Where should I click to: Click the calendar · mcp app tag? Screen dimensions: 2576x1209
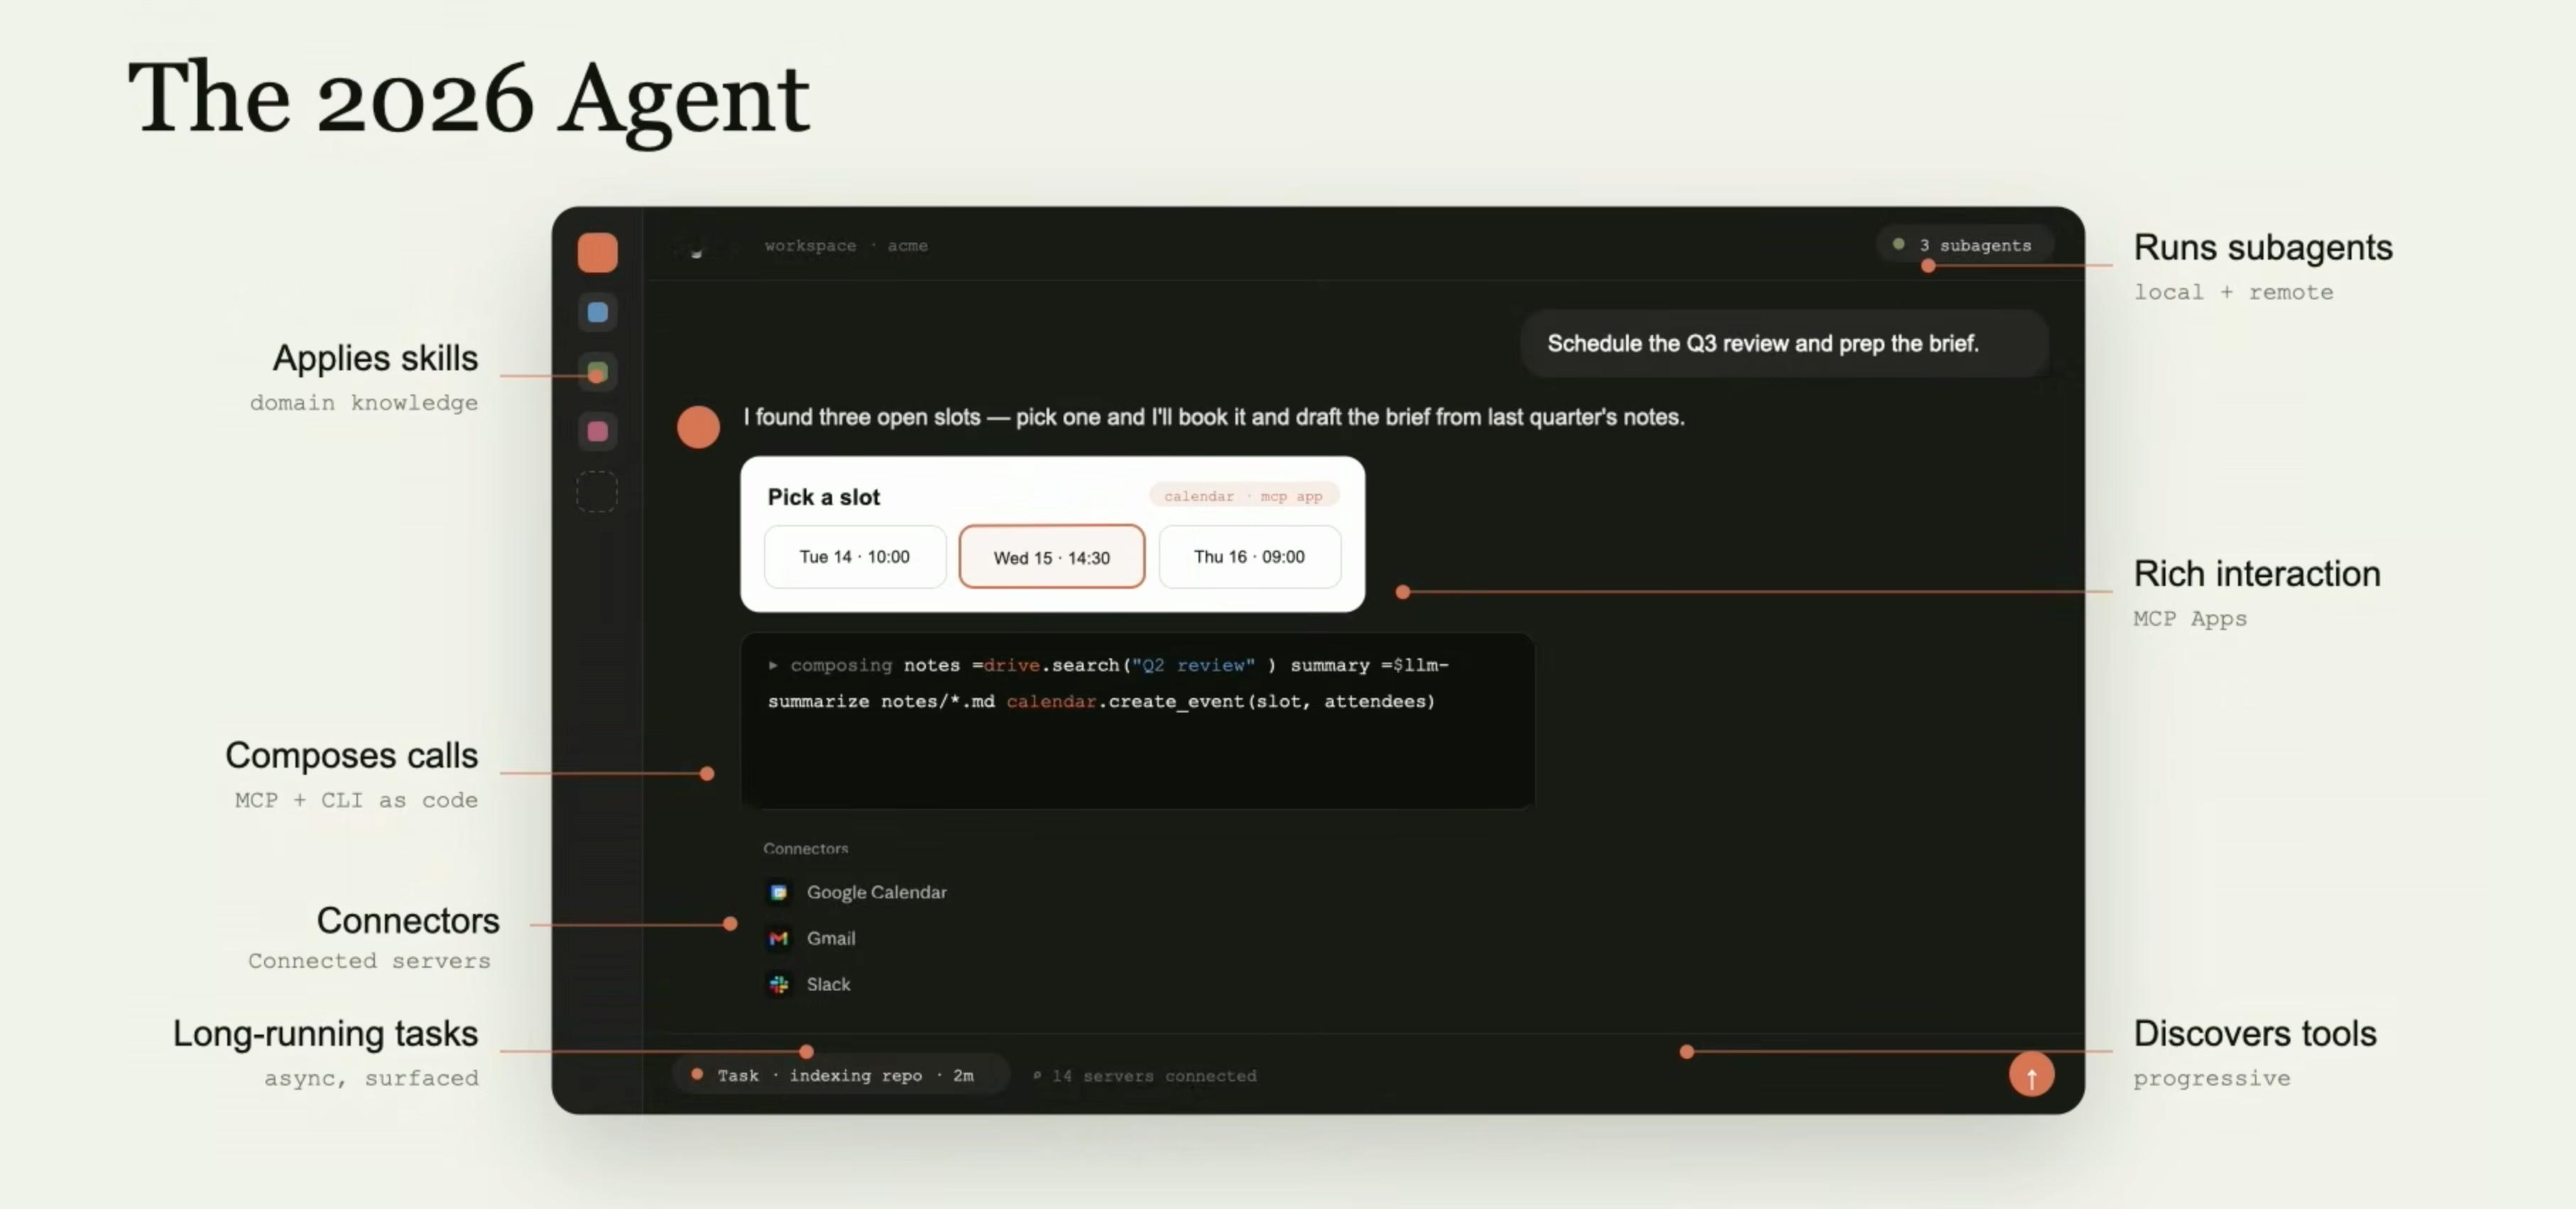(x=1243, y=495)
